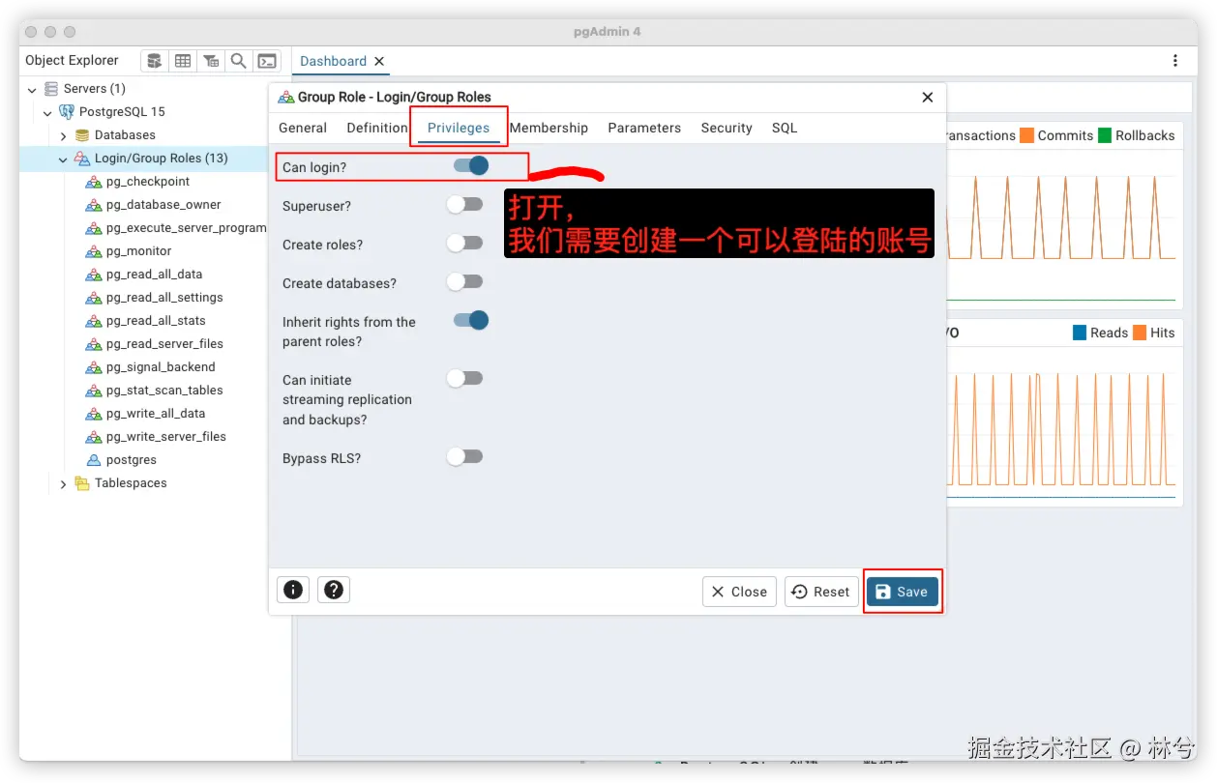Toggle the Create roles? switch
Image resolution: width=1217 pixels, height=783 pixels.
pyautogui.click(x=464, y=243)
